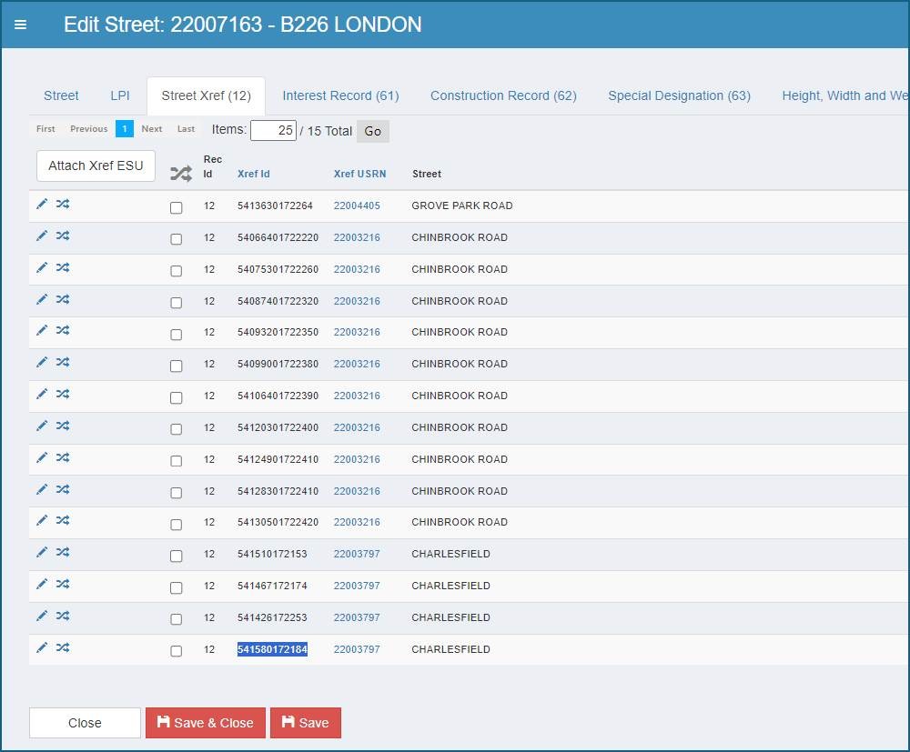This screenshot has height=752, width=910.
Task: Open USRN 22003797 link for Xref 541467172174
Action: 357,586
